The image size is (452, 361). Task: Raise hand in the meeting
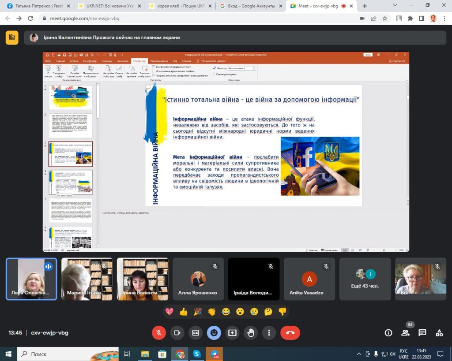click(251, 333)
